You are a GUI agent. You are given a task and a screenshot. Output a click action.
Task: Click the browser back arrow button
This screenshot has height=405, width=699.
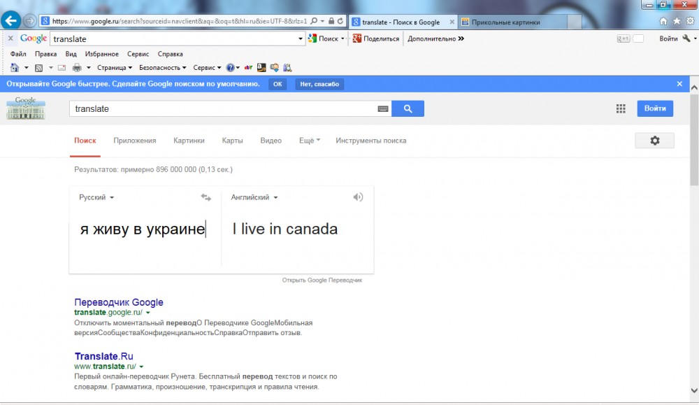11,21
